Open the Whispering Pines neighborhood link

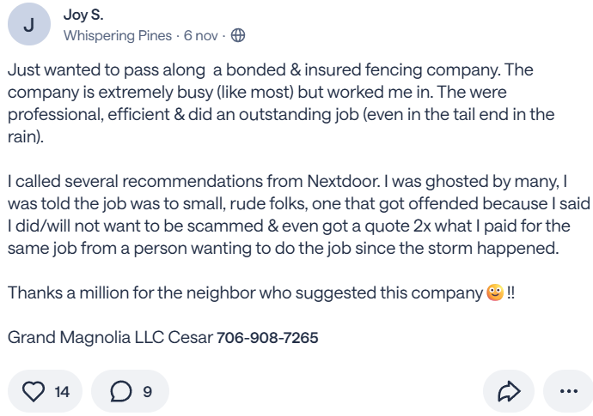[117, 36]
